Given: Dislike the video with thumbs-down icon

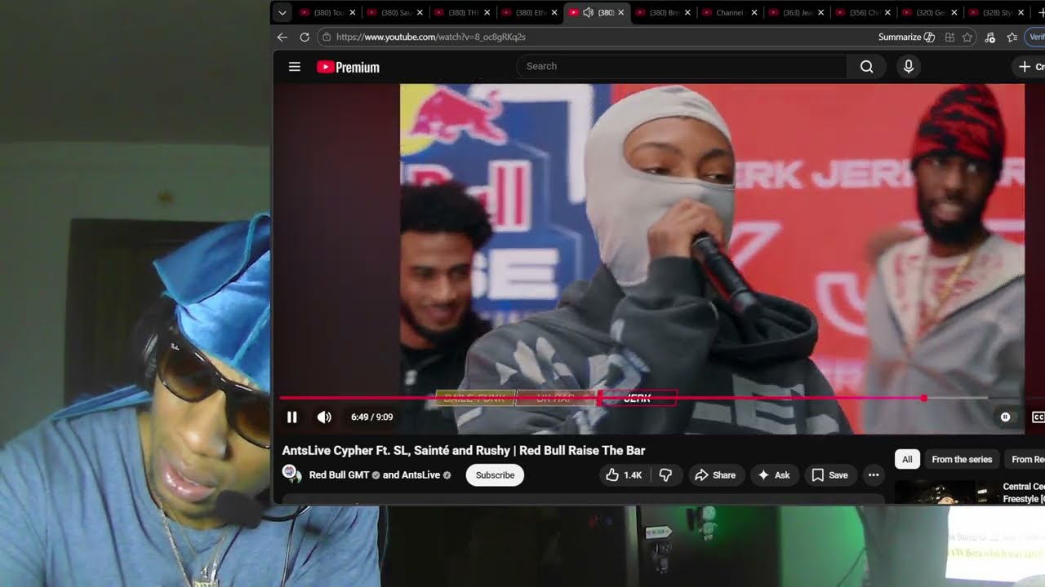Looking at the screenshot, I should pyautogui.click(x=665, y=475).
